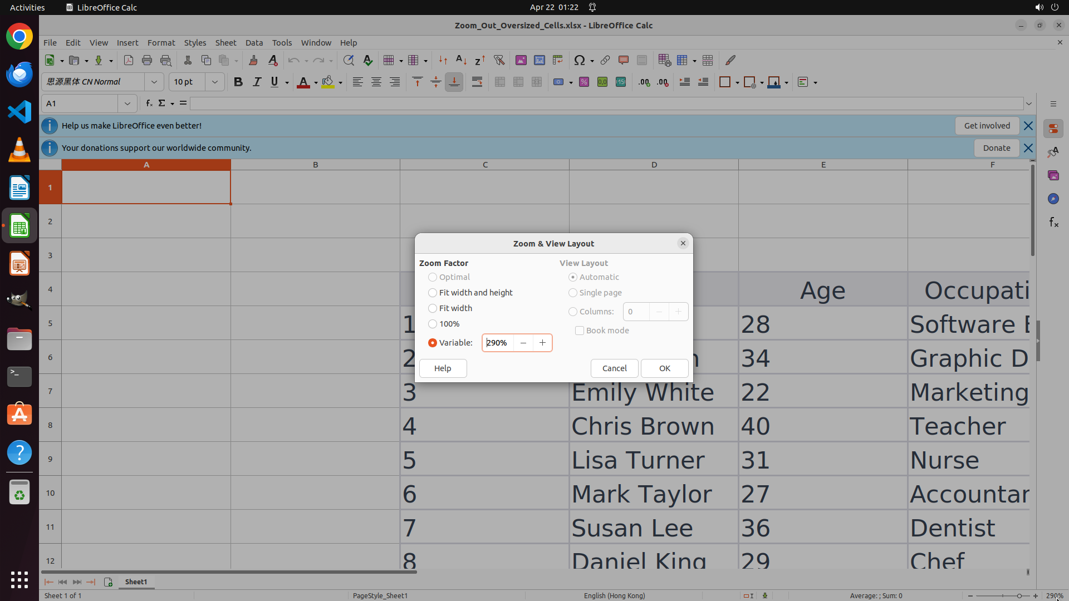The height and width of the screenshot is (601, 1069).
Task: Open the Functions panel in the sidebar
Action: (1053, 222)
